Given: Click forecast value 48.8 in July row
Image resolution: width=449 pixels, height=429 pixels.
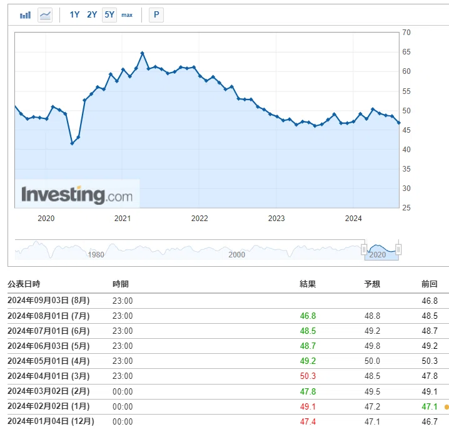Looking at the screenshot, I should pyautogui.click(x=372, y=316).
